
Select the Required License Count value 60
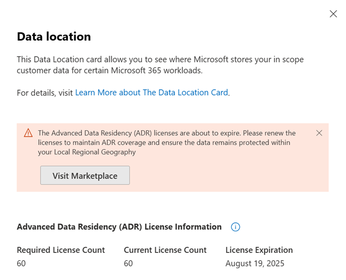point(21,263)
